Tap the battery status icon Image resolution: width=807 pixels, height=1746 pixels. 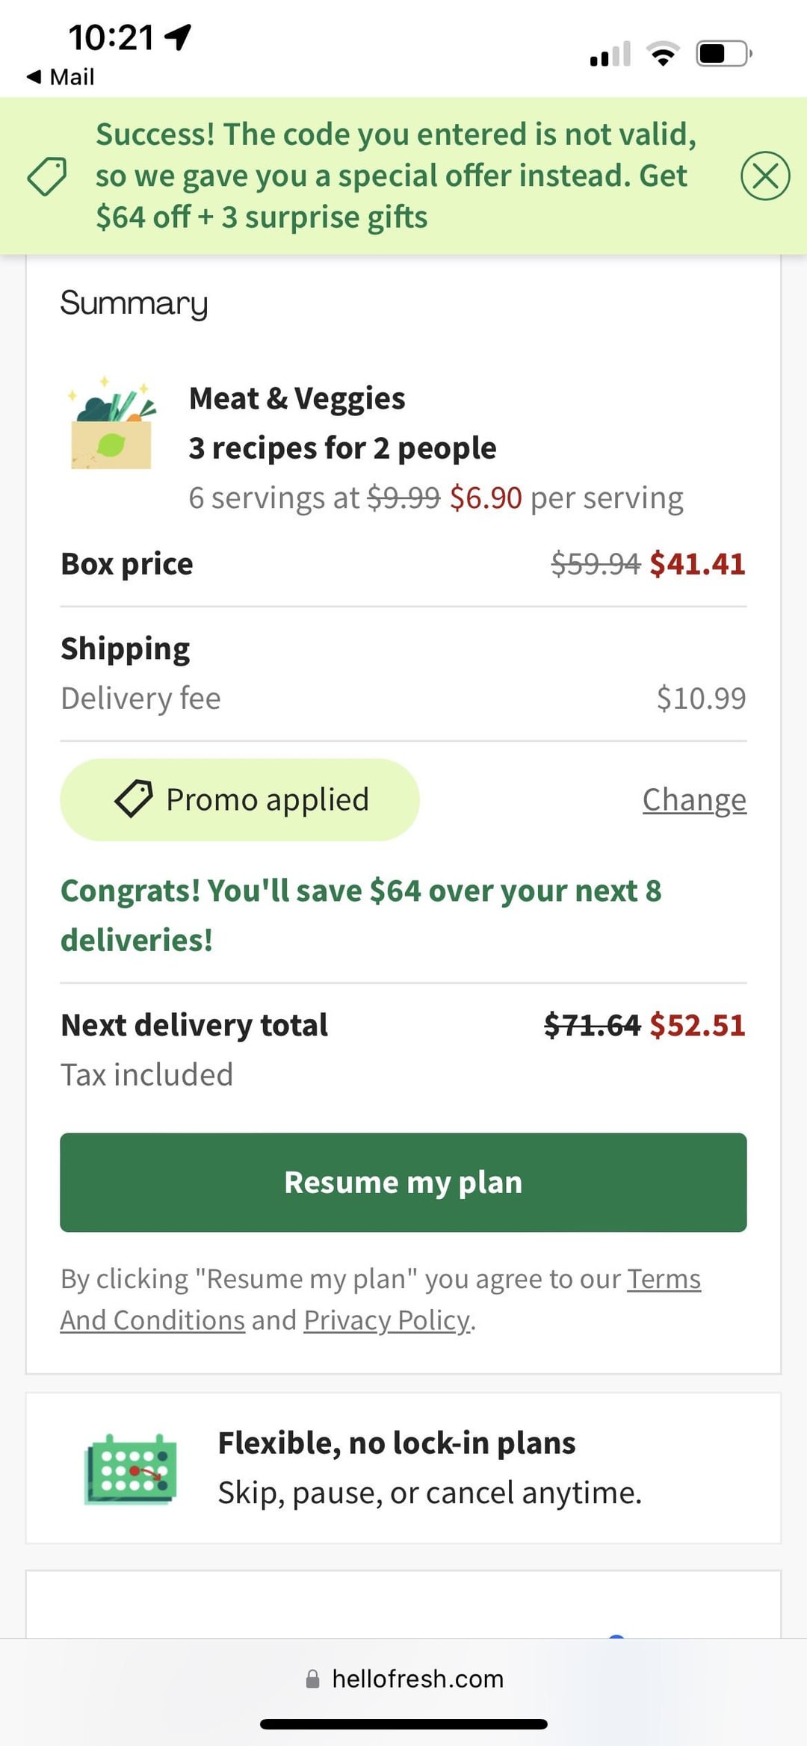723,54
